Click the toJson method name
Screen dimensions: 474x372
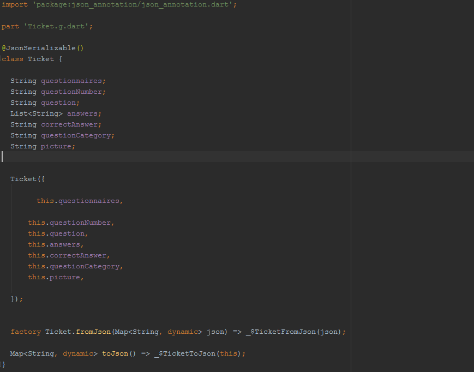115,353
